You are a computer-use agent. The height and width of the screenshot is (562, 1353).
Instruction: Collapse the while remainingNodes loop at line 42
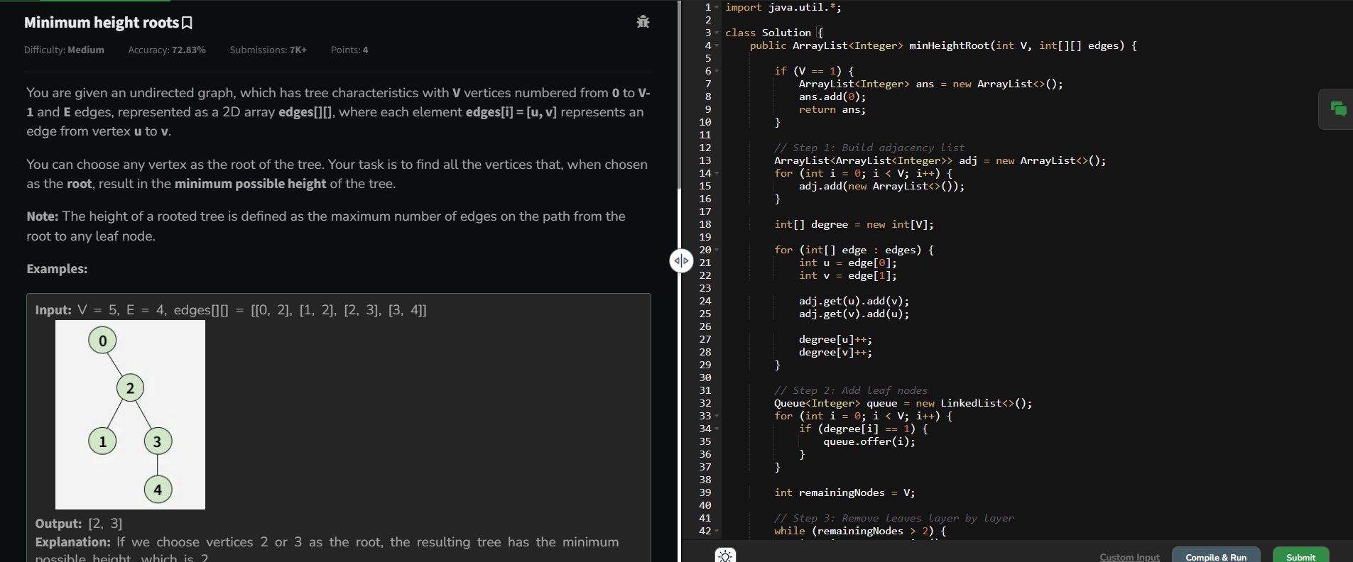(x=717, y=531)
